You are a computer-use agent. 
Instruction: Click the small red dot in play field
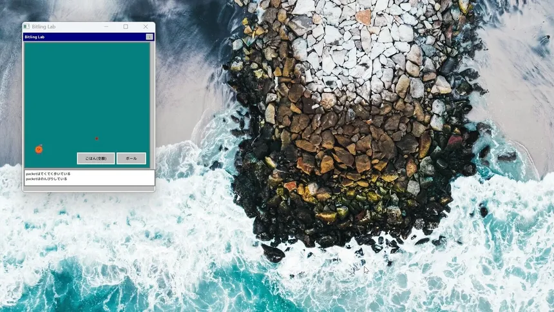tap(97, 139)
